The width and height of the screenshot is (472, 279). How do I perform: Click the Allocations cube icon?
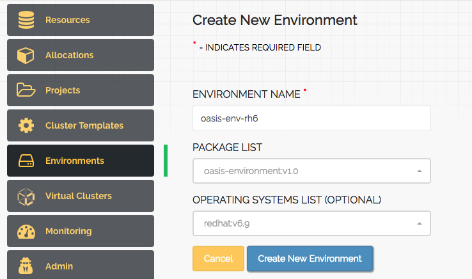pos(26,55)
